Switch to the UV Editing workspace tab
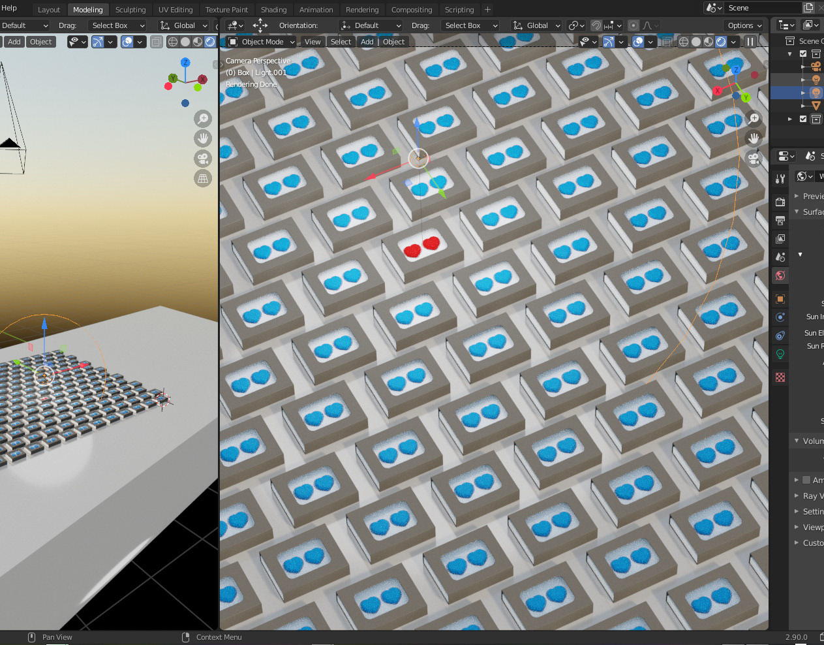 175,10
